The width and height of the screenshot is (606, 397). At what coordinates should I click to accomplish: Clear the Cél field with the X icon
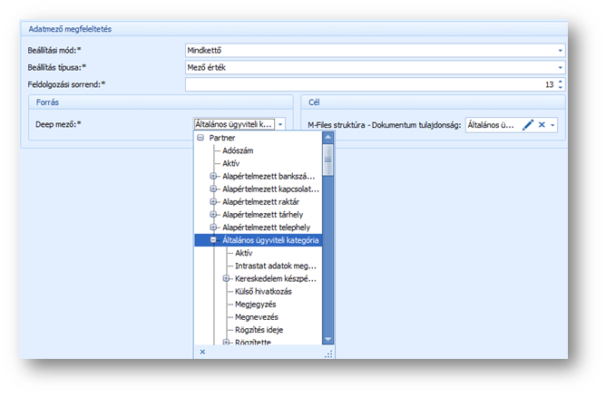pos(542,124)
